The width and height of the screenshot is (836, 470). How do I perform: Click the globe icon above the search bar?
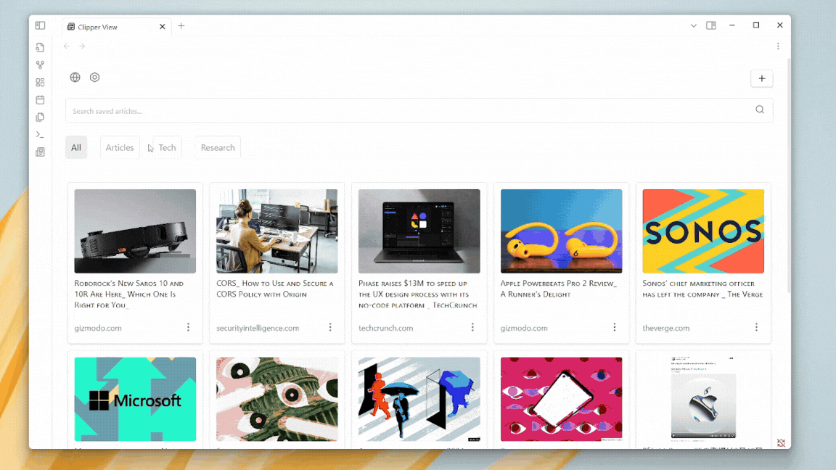click(x=75, y=78)
